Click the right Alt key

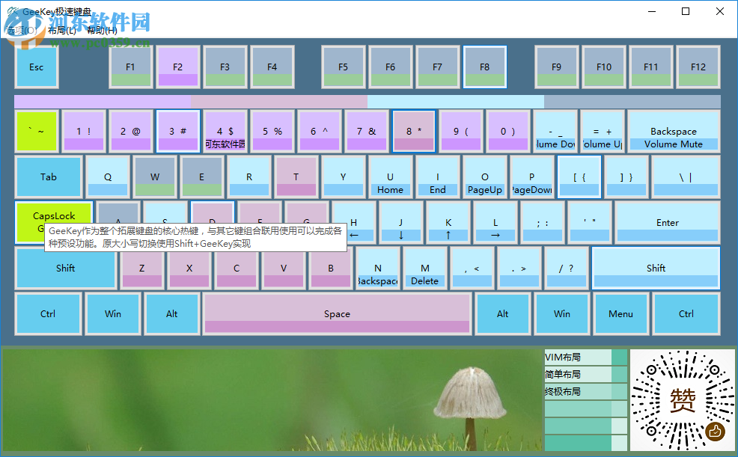pos(503,313)
